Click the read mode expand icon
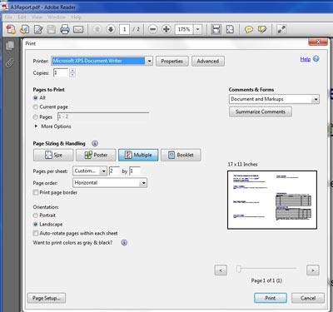 (281, 29)
